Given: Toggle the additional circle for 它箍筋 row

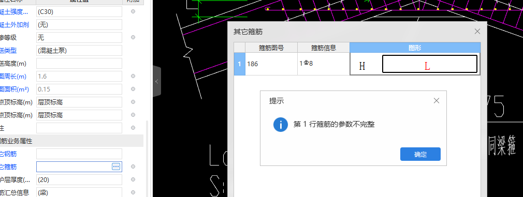Looking at the screenshot, I should (x=133, y=166).
